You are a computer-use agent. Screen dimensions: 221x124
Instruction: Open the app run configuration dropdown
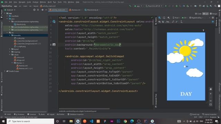pyautogui.click(x=138, y=6)
